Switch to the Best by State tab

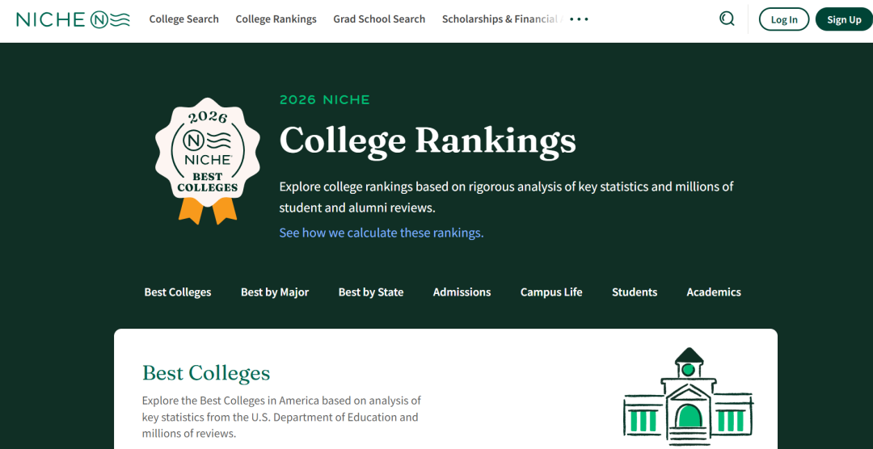(x=371, y=292)
